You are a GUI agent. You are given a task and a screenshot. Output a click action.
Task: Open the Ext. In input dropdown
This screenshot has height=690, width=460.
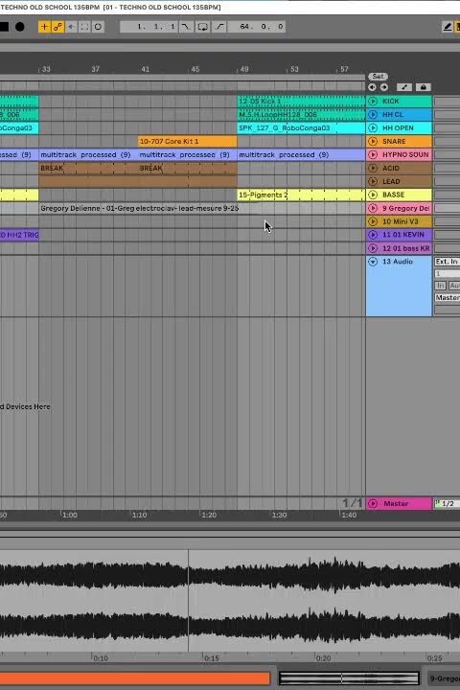pos(447,262)
